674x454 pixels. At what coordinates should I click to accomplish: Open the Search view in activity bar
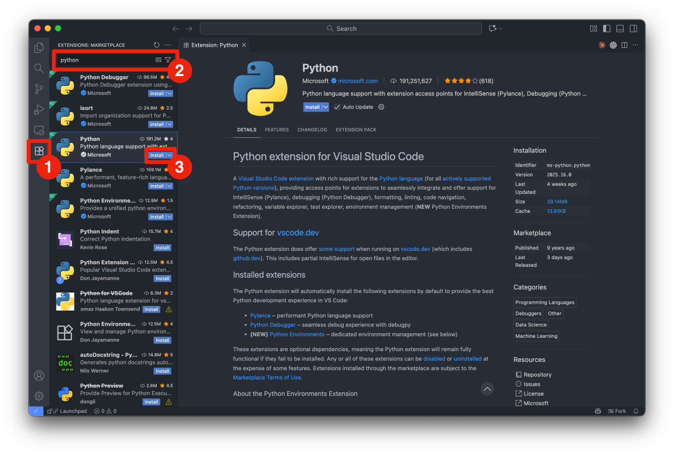(x=39, y=68)
